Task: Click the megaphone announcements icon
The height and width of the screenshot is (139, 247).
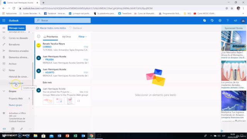Action: (235, 20)
